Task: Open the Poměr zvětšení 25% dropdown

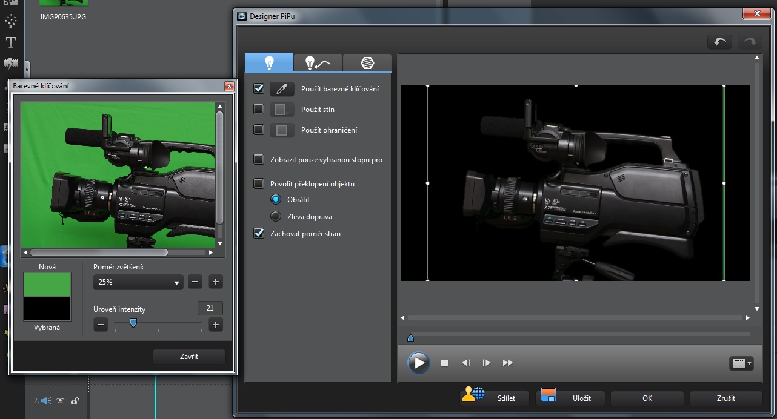Action: pyautogui.click(x=138, y=282)
